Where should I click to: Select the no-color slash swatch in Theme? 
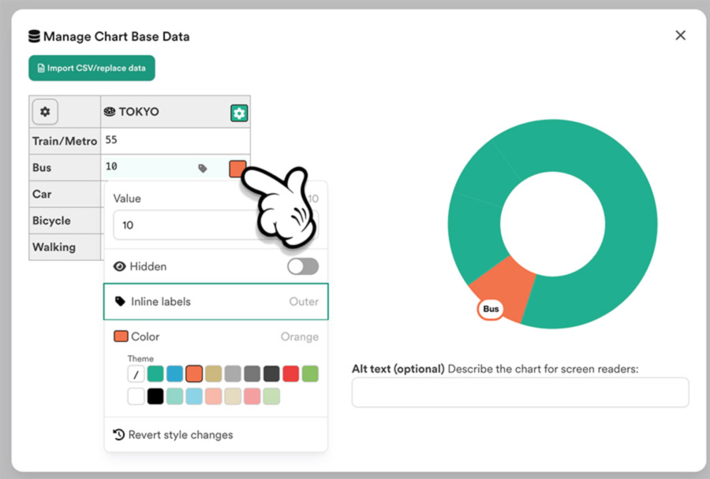coord(136,374)
